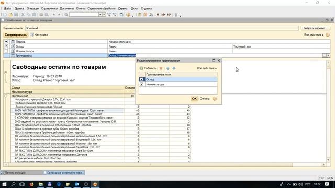The height and width of the screenshot is (188, 335).
Task: Enable the Номенклатура filter row checkbox
Action: 6,51
